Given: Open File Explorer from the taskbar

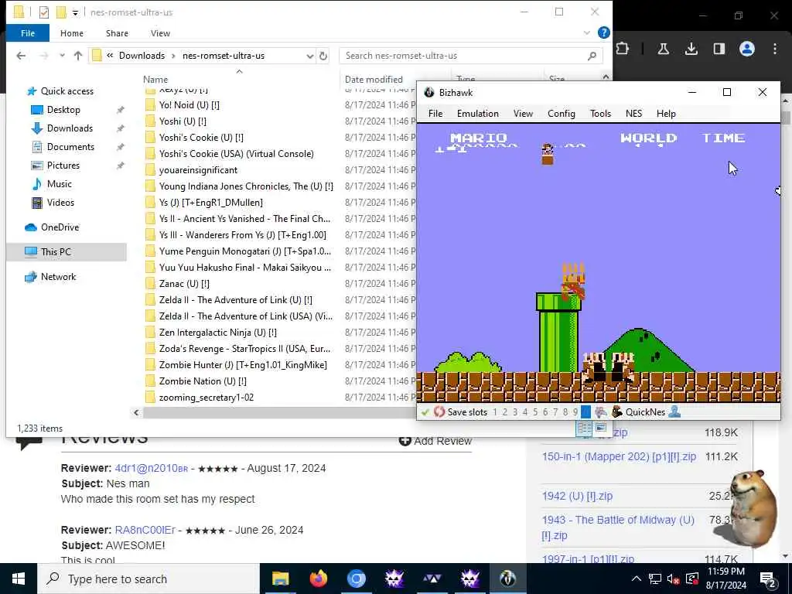Looking at the screenshot, I should pyautogui.click(x=280, y=579).
